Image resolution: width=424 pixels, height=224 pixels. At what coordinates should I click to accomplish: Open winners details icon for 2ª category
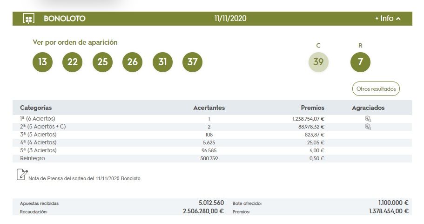click(x=368, y=127)
